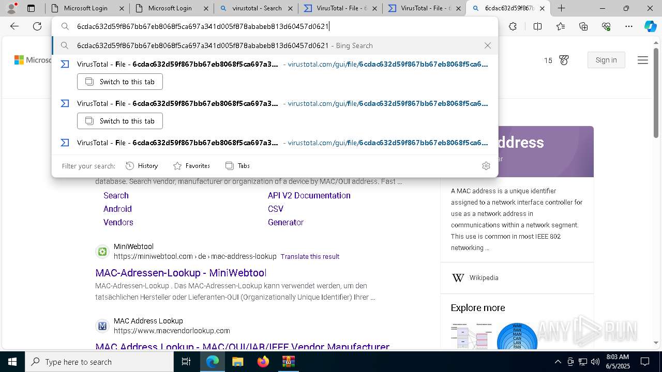Filter suggestions by History
This screenshot has height=372, width=662.
(142, 166)
